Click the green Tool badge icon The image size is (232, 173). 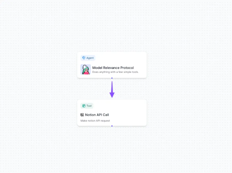[84, 106]
